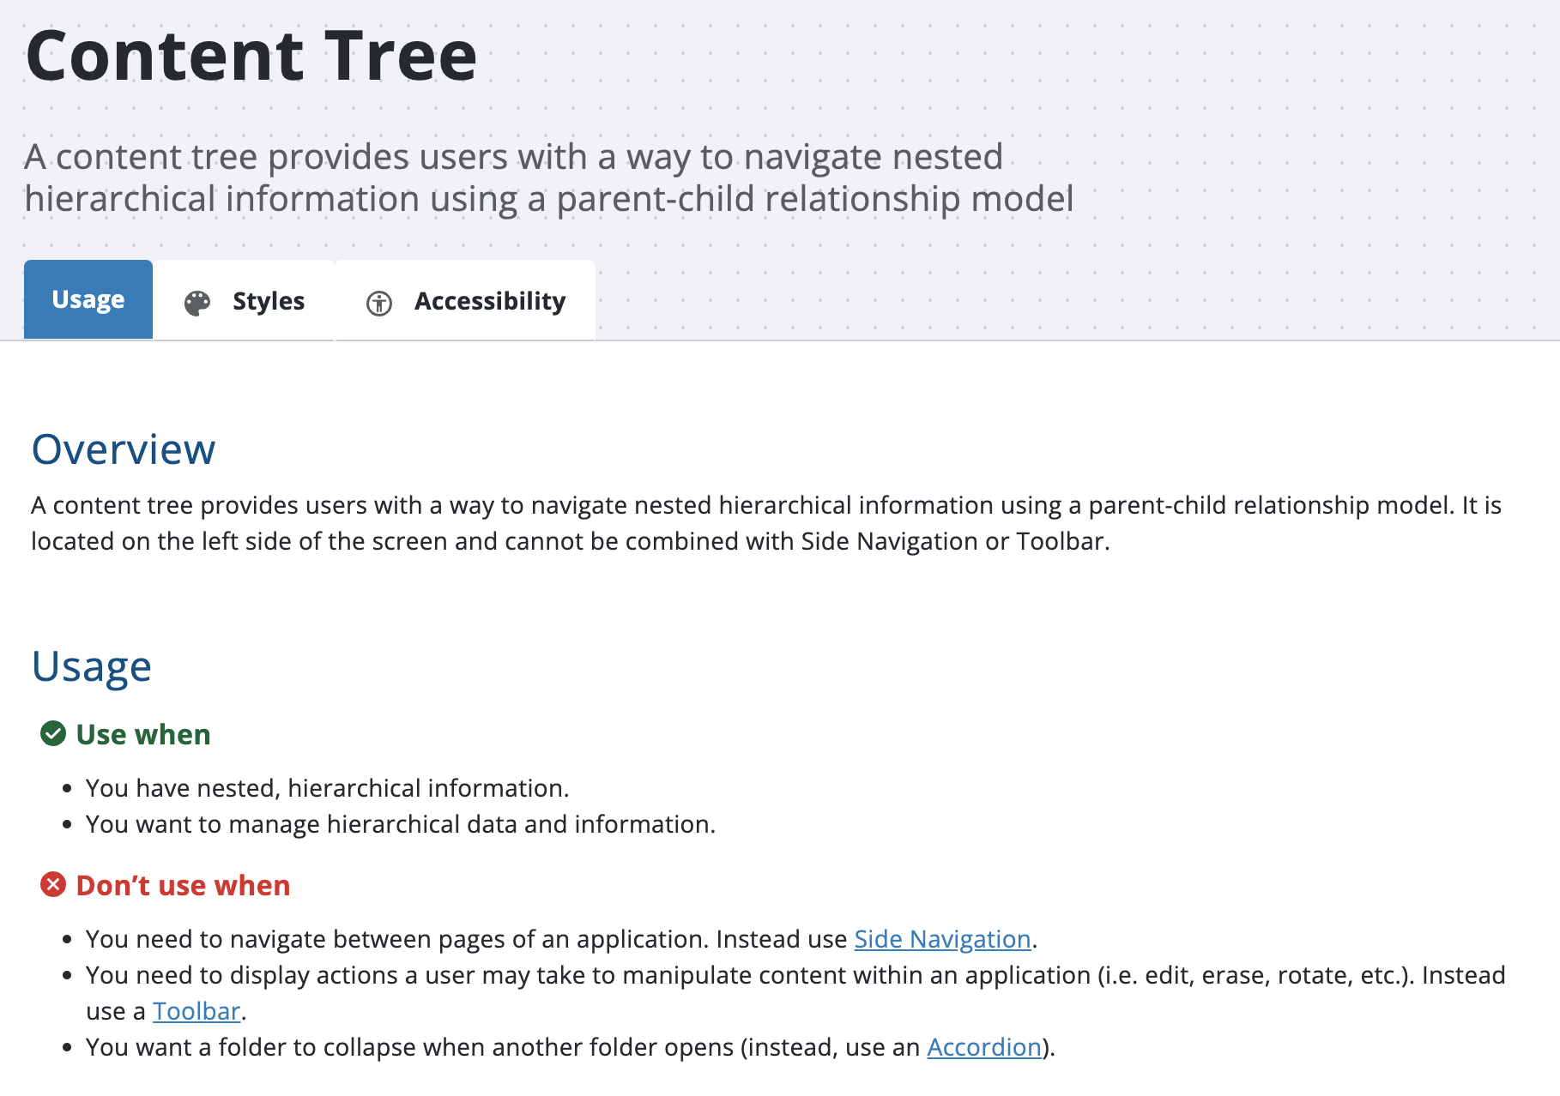
Task: Follow the Toolbar link
Action: [197, 1011]
